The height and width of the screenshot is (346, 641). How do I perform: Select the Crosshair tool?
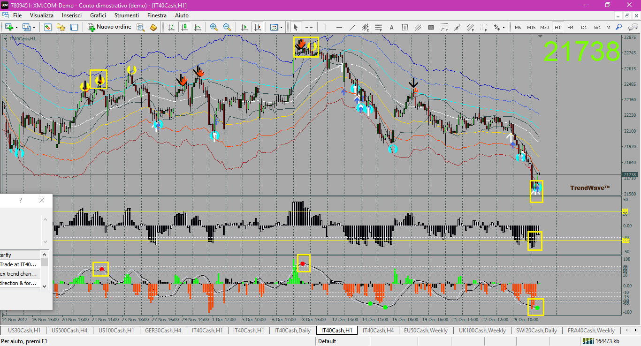click(309, 27)
